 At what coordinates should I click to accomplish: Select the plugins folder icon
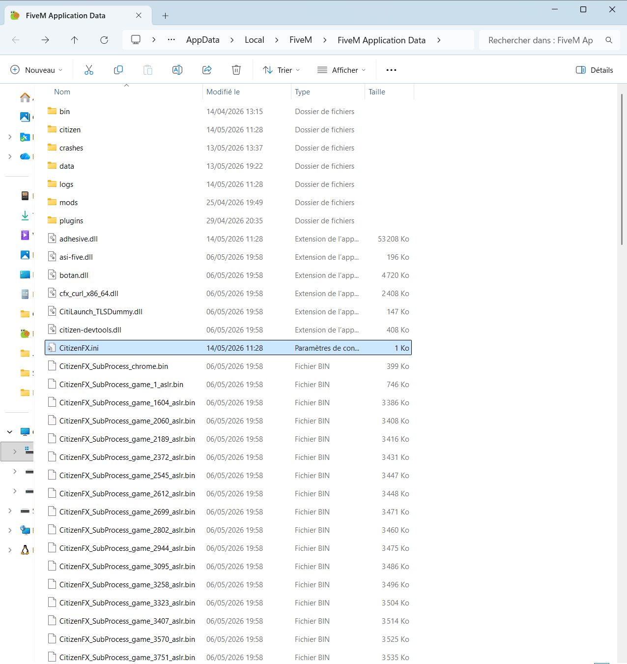(52, 220)
